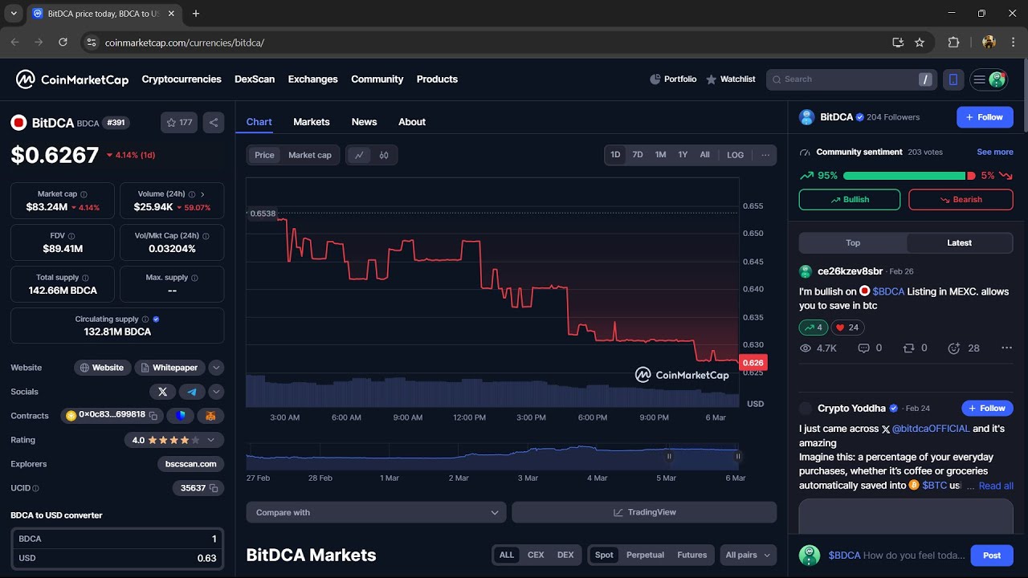Click right handle of chart range slider
Image resolution: width=1028 pixels, height=578 pixels.
click(738, 456)
